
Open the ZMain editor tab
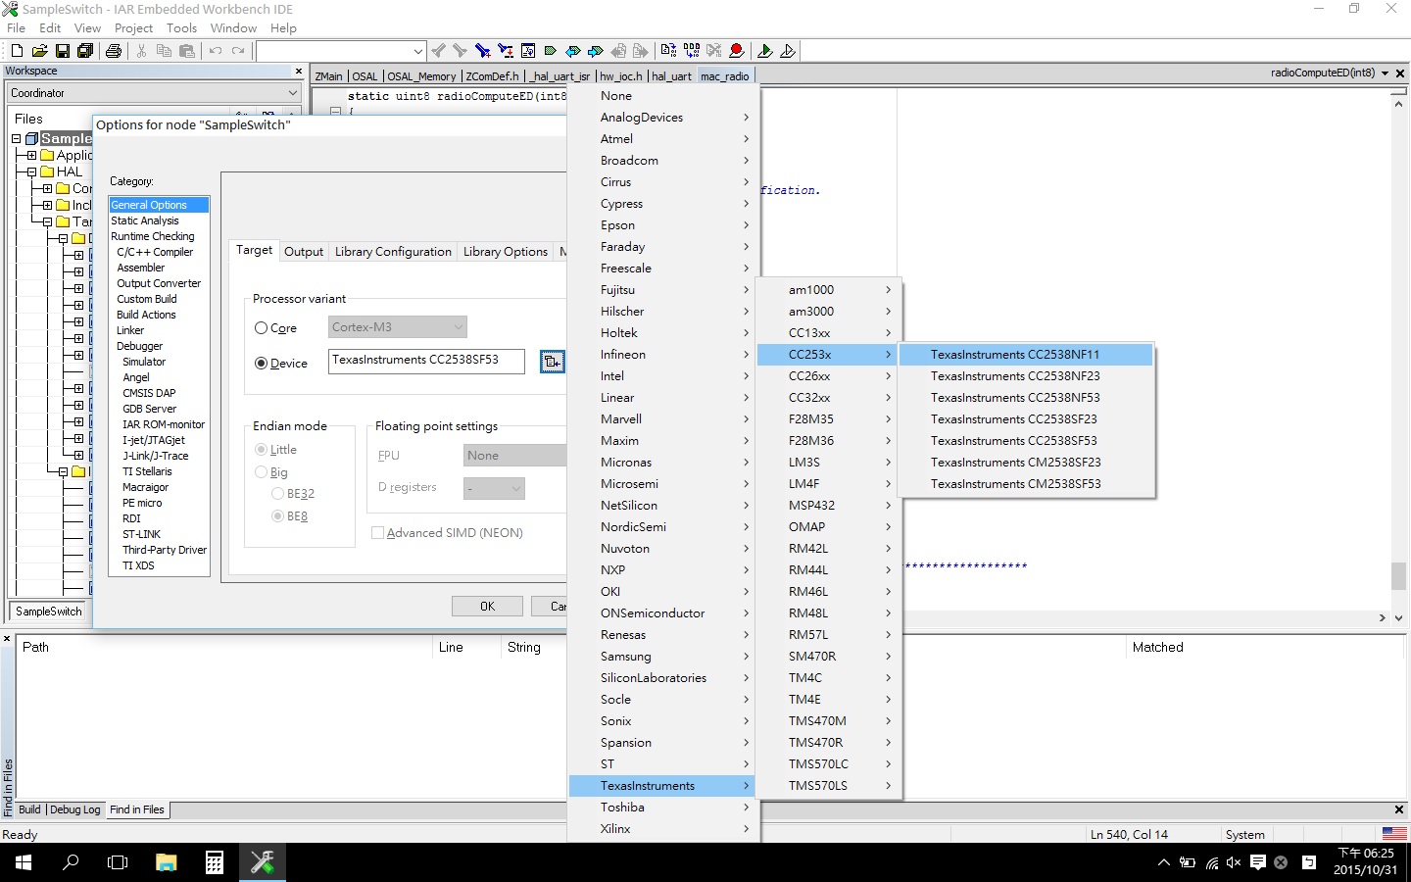[x=329, y=75]
